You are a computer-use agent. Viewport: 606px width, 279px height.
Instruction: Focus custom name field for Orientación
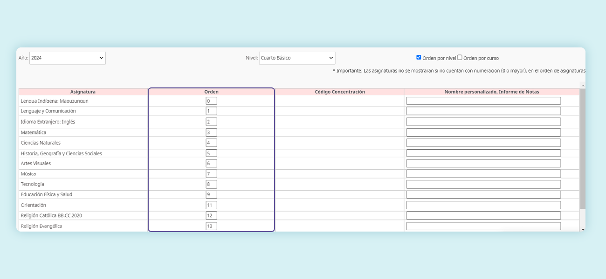(x=483, y=205)
